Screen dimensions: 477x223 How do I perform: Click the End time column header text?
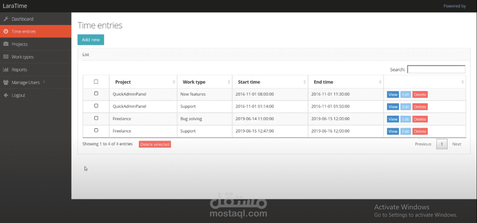pyautogui.click(x=323, y=82)
